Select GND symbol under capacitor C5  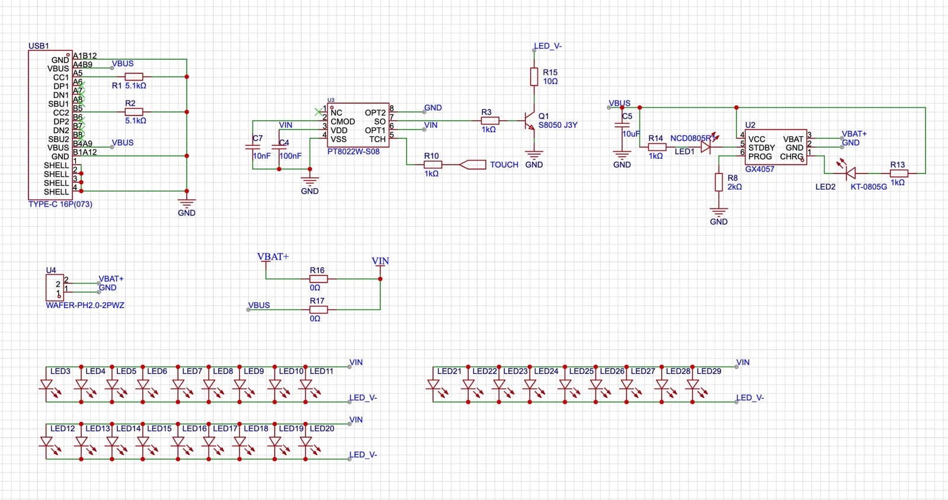coord(622,156)
